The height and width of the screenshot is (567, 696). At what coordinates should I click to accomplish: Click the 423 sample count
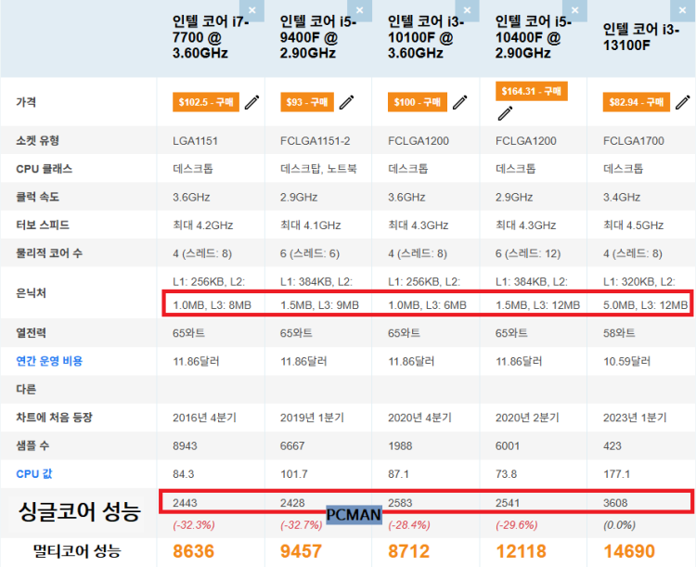click(612, 445)
